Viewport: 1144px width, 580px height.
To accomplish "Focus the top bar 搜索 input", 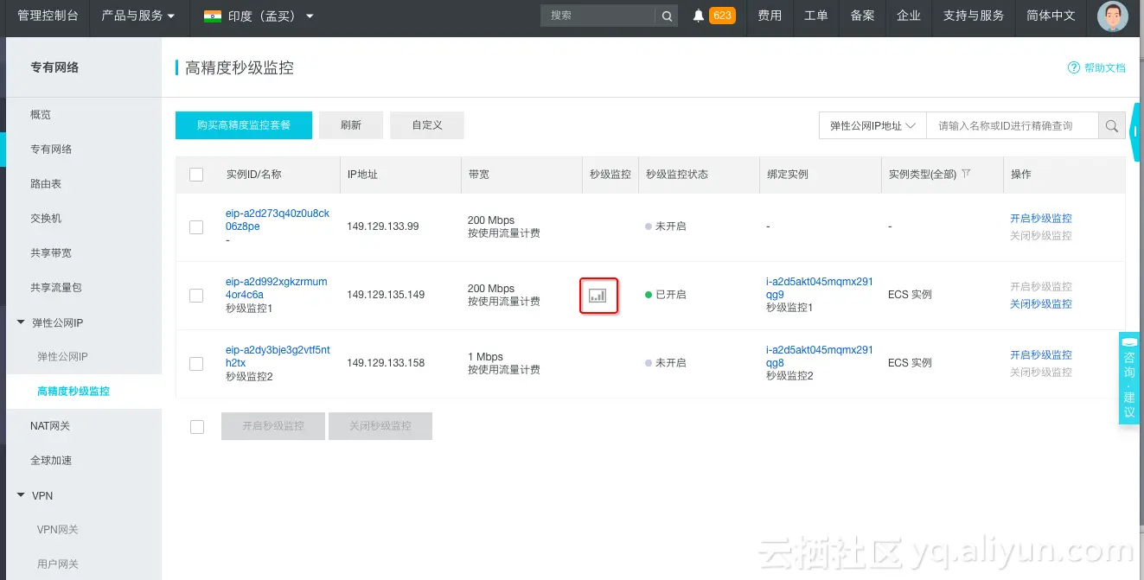I will tap(598, 16).
